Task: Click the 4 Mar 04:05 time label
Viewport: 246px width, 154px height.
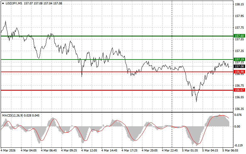Action: coord(29,151)
